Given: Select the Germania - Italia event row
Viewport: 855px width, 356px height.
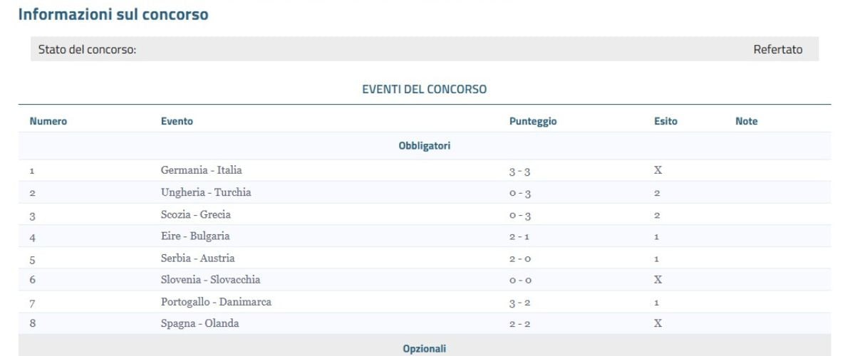Looking at the screenshot, I should coord(202,170).
